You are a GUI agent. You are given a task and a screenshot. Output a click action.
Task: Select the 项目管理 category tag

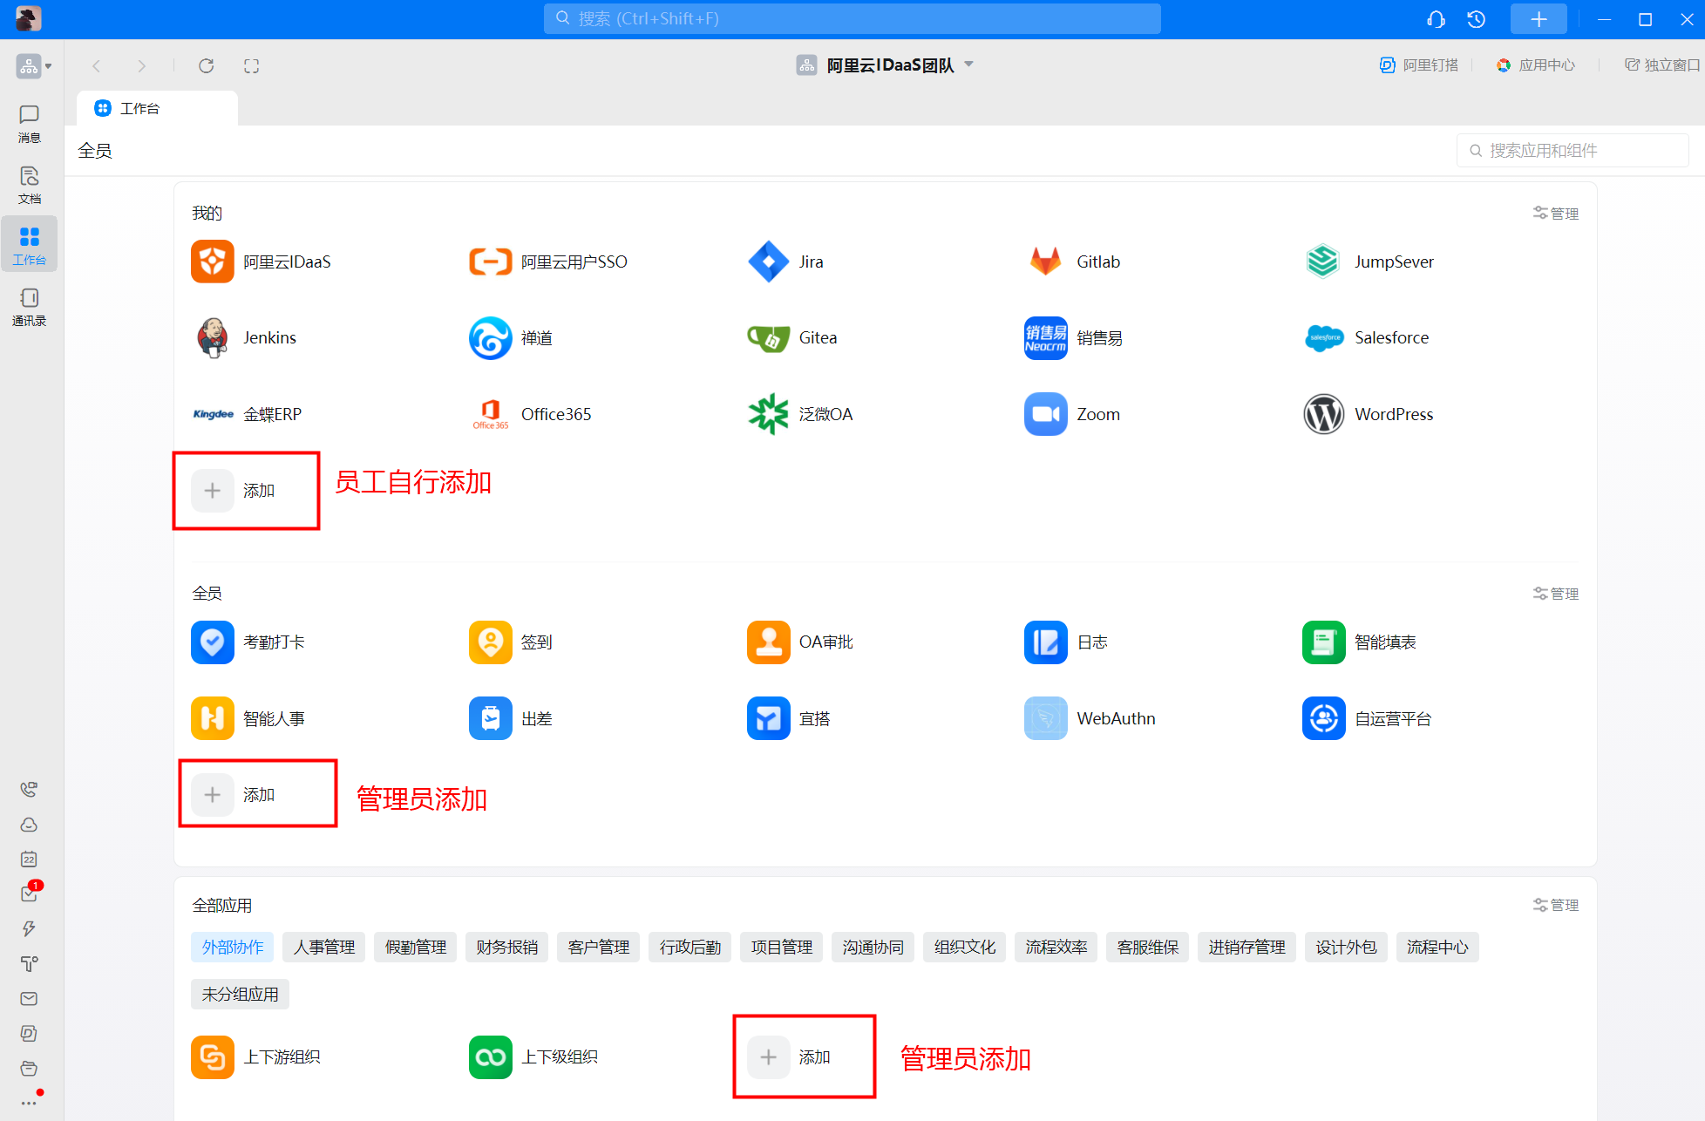point(781,948)
